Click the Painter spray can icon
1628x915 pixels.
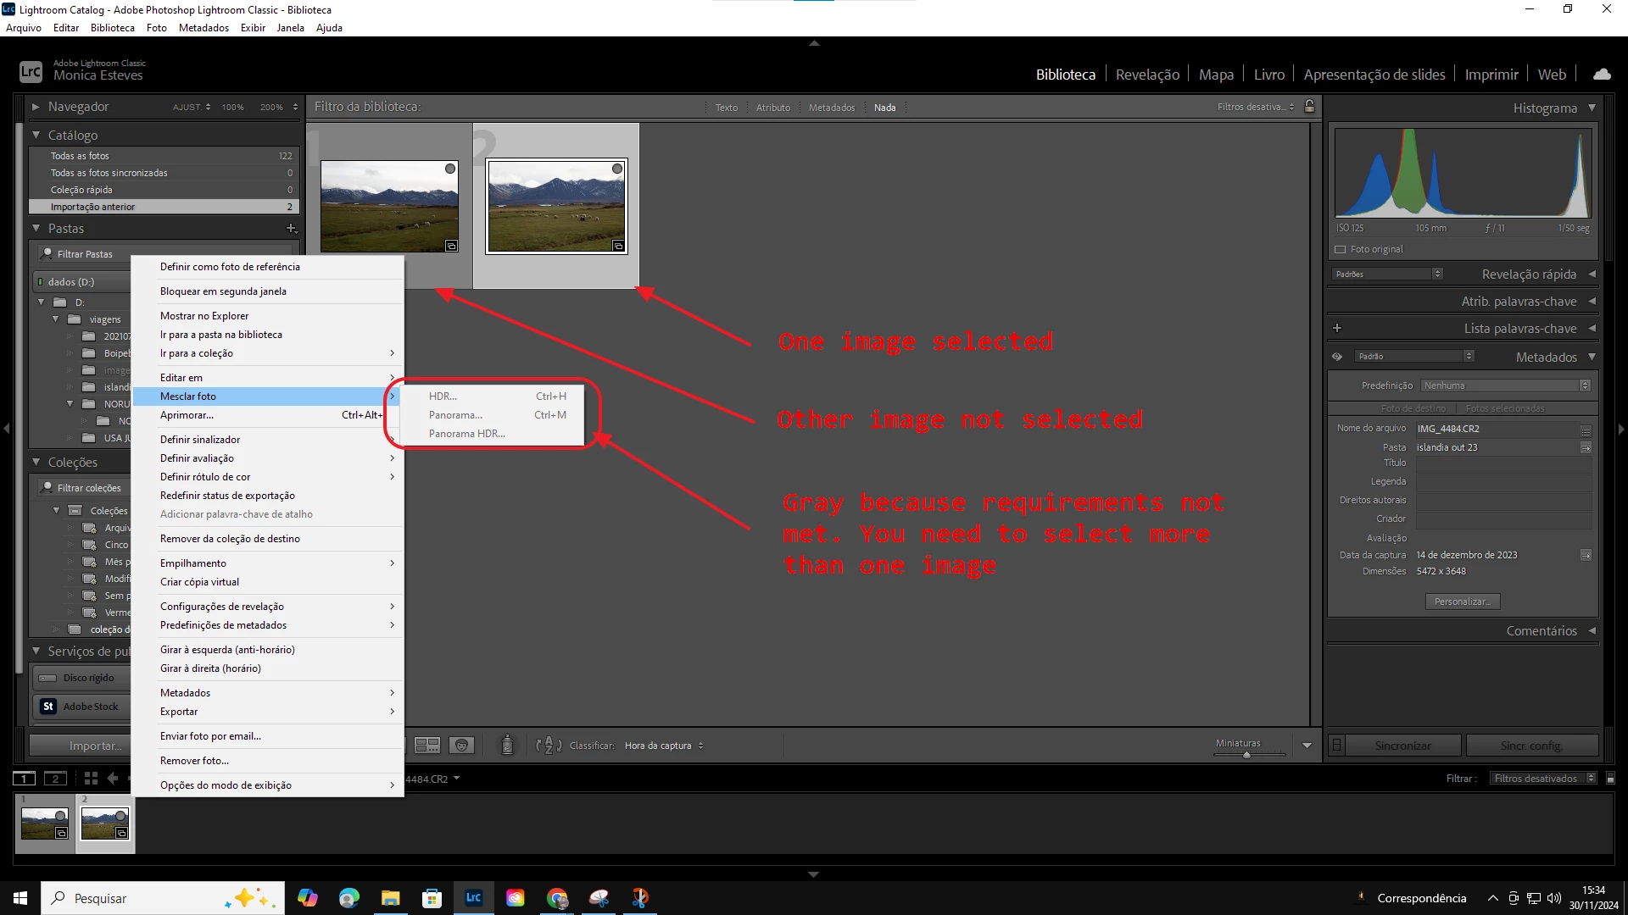[507, 746]
